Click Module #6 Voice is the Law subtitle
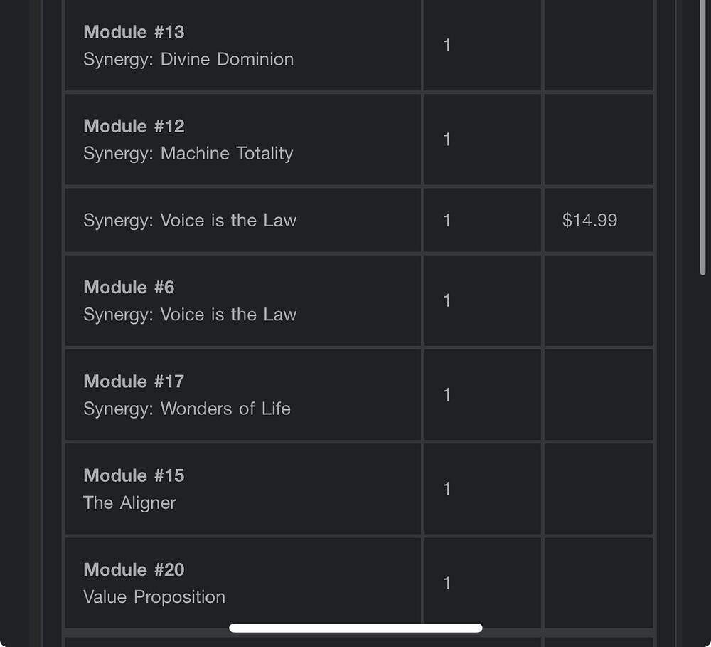 click(x=190, y=315)
